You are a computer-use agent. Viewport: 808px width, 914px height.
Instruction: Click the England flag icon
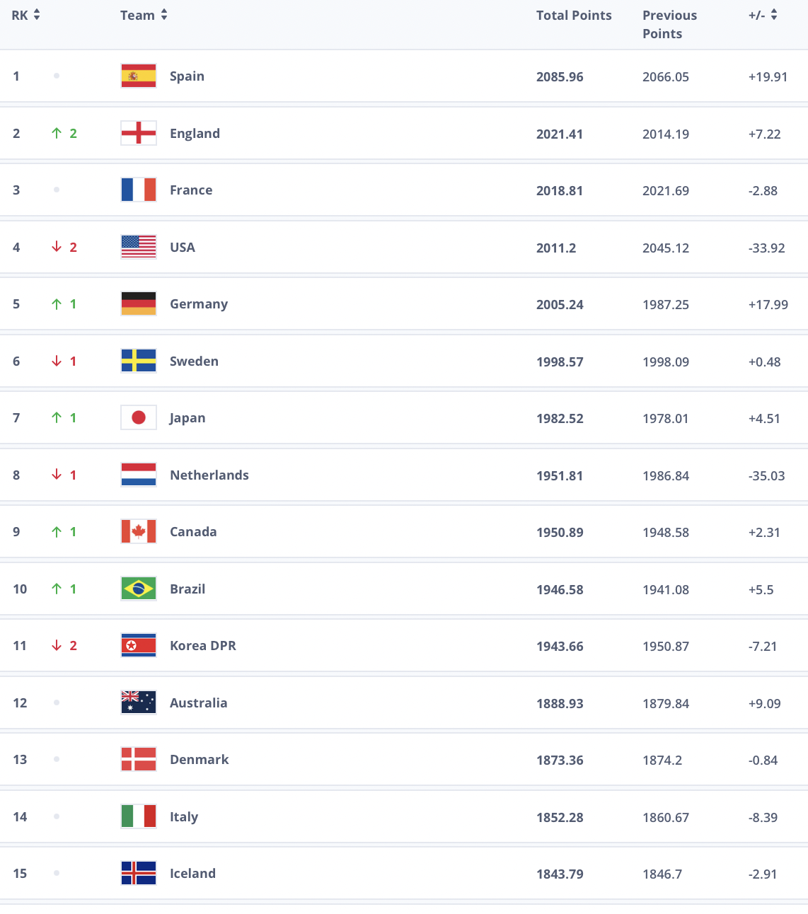pyautogui.click(x=139, y=133)
